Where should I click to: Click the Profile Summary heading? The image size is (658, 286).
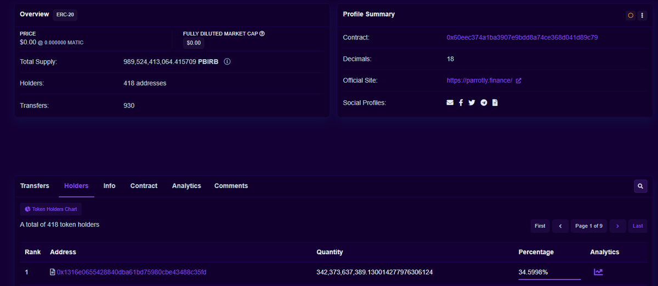point(368,14)
